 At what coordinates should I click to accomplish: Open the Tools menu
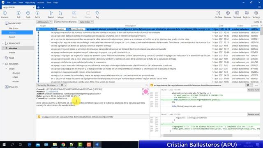49,2
